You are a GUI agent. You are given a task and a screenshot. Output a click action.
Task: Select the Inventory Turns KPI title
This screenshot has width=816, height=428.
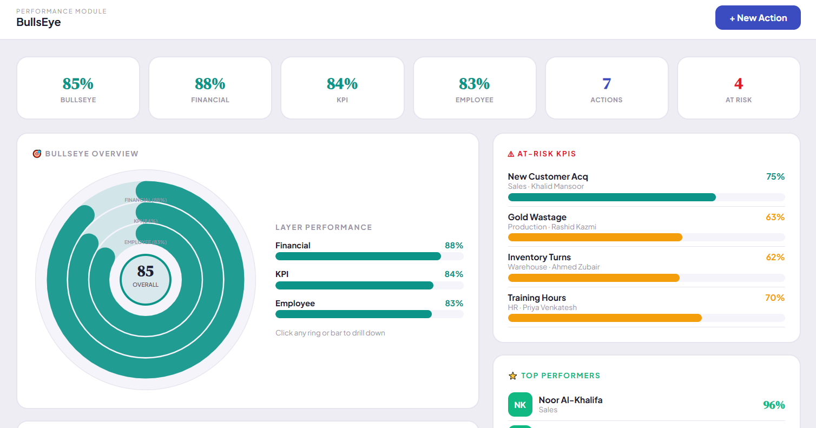click(539, 257)
